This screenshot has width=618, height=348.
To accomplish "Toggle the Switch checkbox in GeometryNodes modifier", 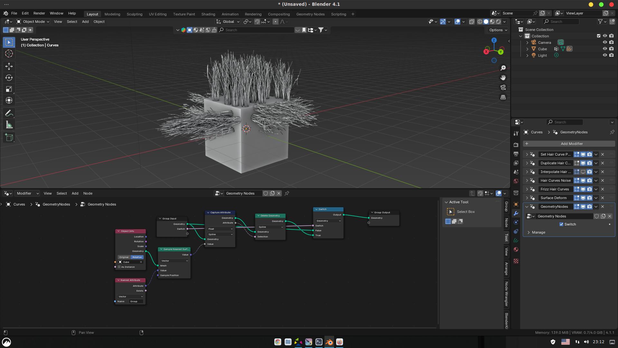I will click(x=561, y=224).
